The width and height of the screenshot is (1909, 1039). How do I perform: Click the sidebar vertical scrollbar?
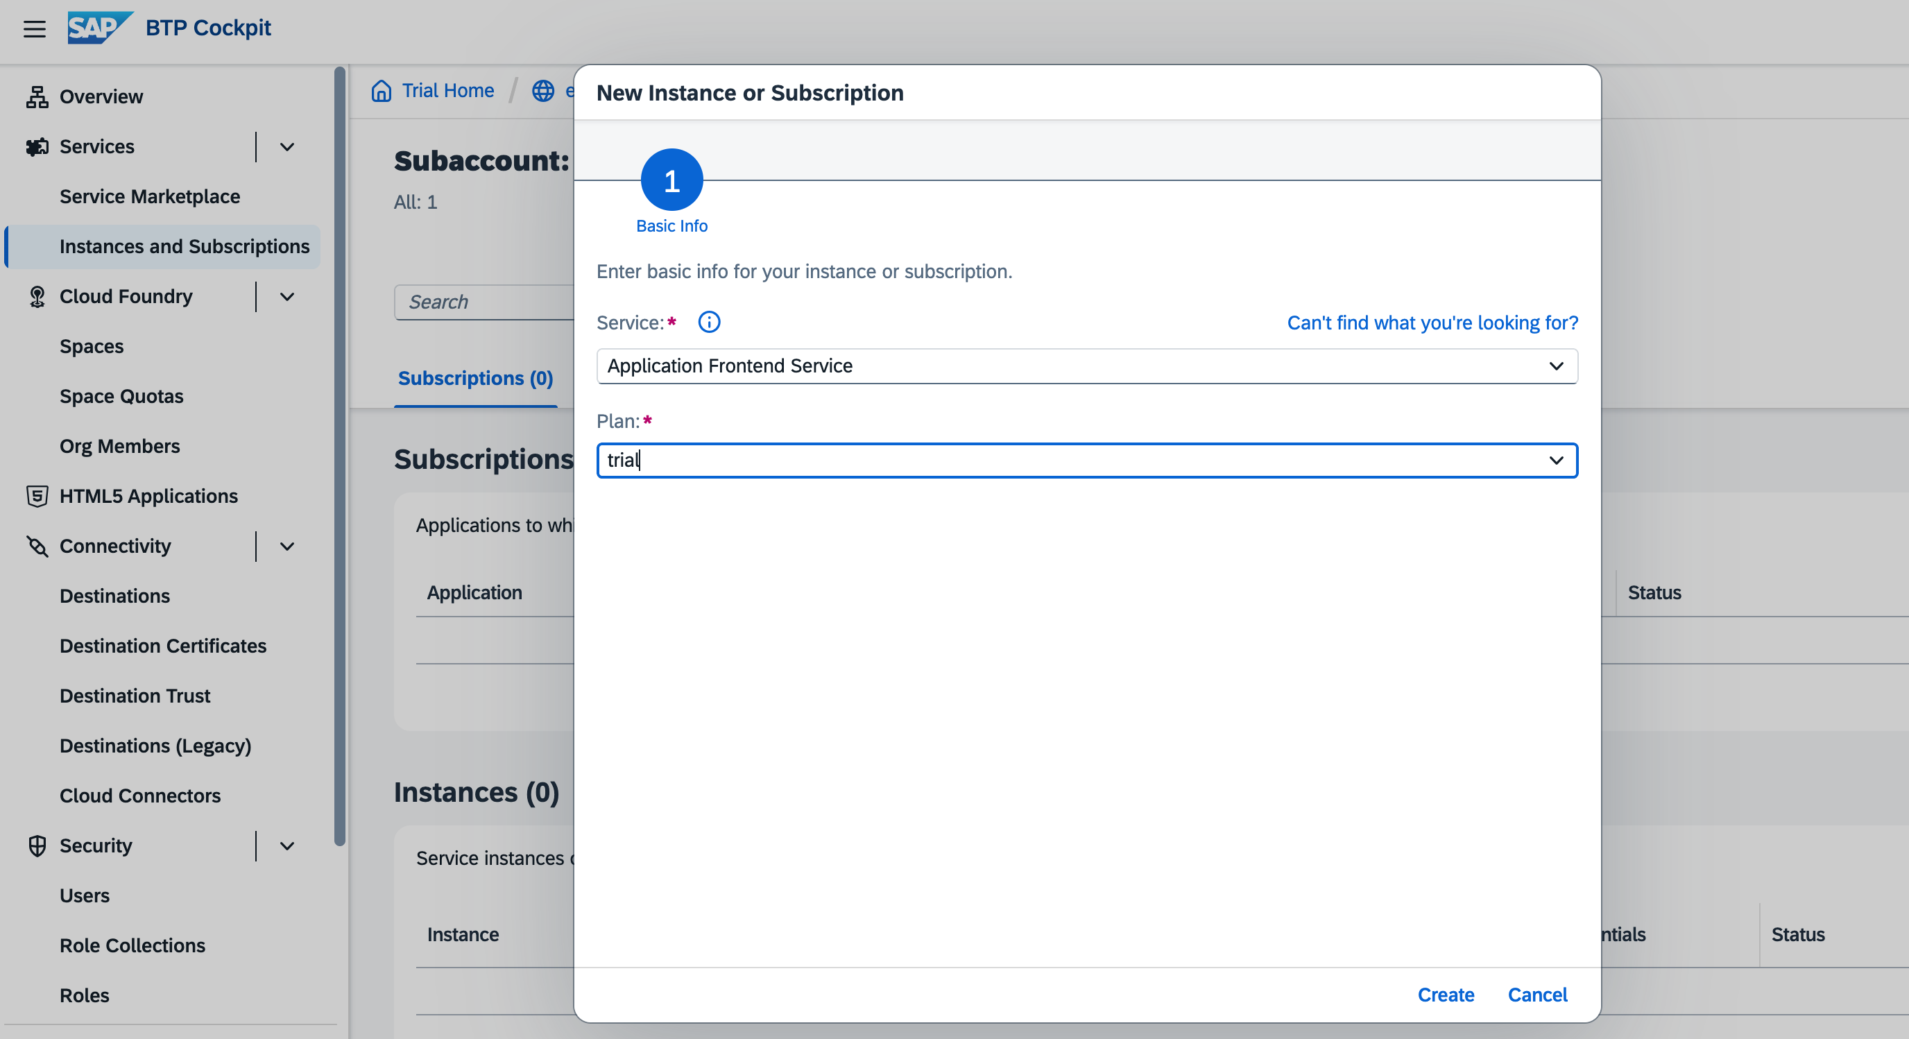339,456
